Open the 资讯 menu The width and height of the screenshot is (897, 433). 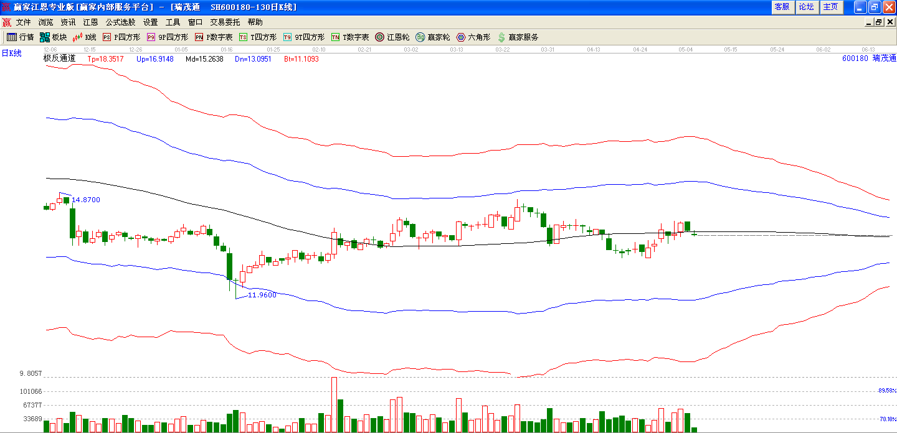click(68, 22)
